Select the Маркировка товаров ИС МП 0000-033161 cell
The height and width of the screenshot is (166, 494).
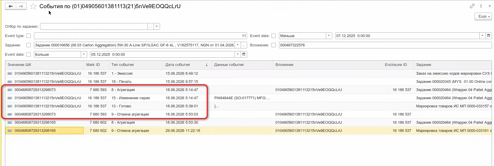tap(453, 131)
